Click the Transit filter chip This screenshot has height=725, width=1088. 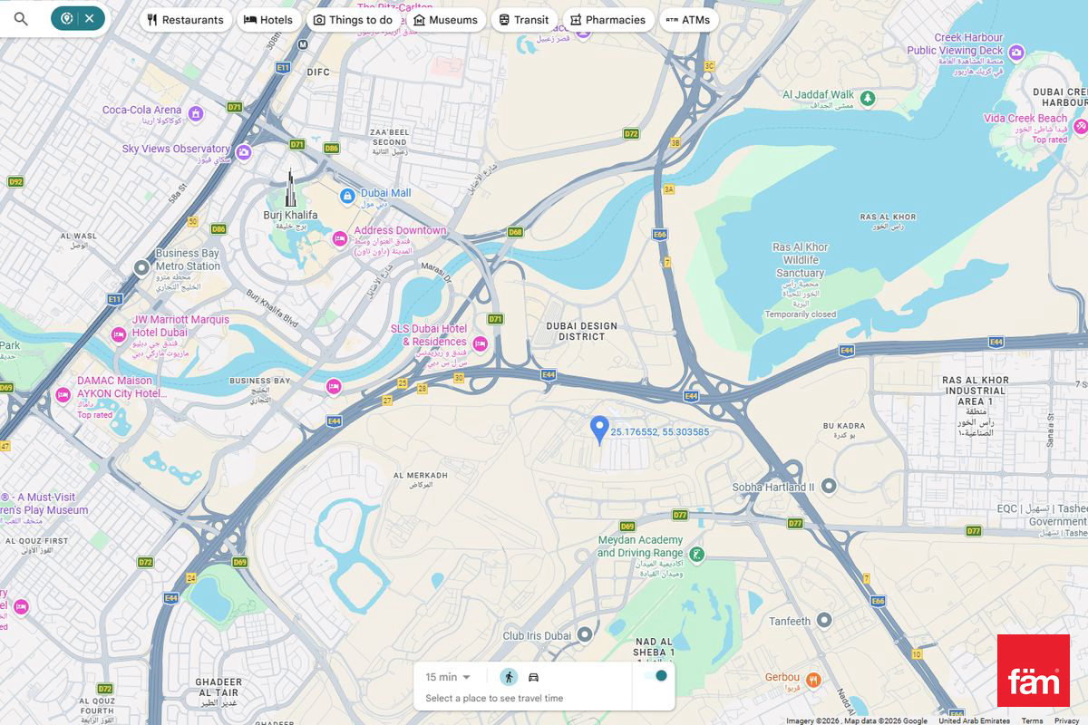(523, 20)
